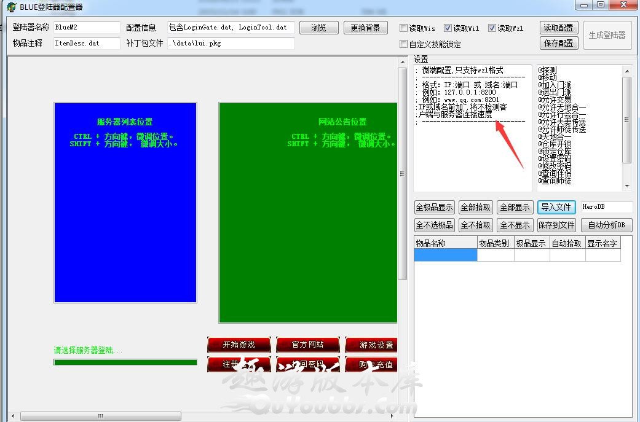Select the blue 服务器列表位置 panel
The height and width of the screenshot is (422, 640).
point(125,203)
